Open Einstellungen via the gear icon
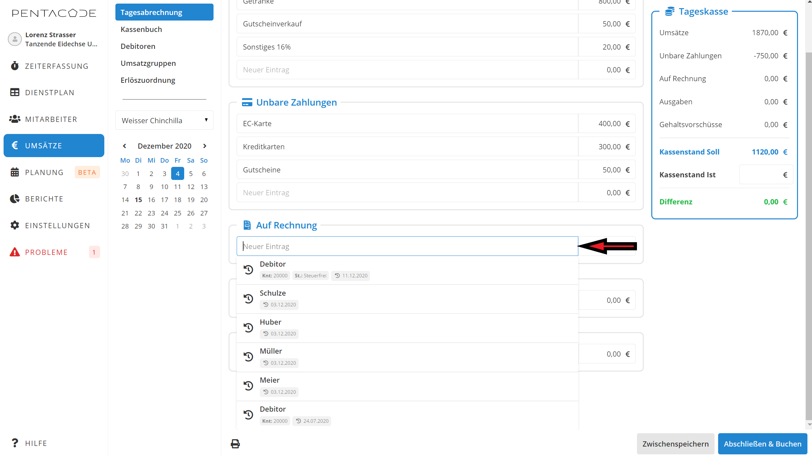The height and width of the screenshot is (456, 812). pos(15,226)
